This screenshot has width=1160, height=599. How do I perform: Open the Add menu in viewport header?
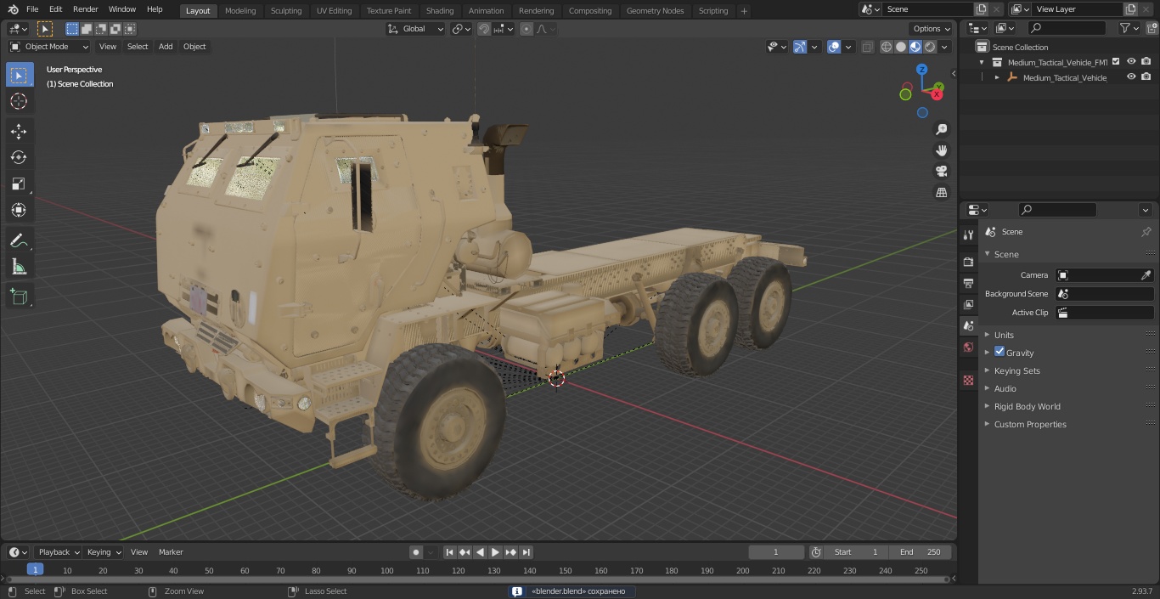pyautogui.click(x=166, y=47)
